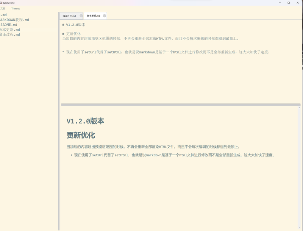This screenshot has height=231, width=303.
Task: Click the editor paragraph about HTML渲染
Action: point(151,38)
